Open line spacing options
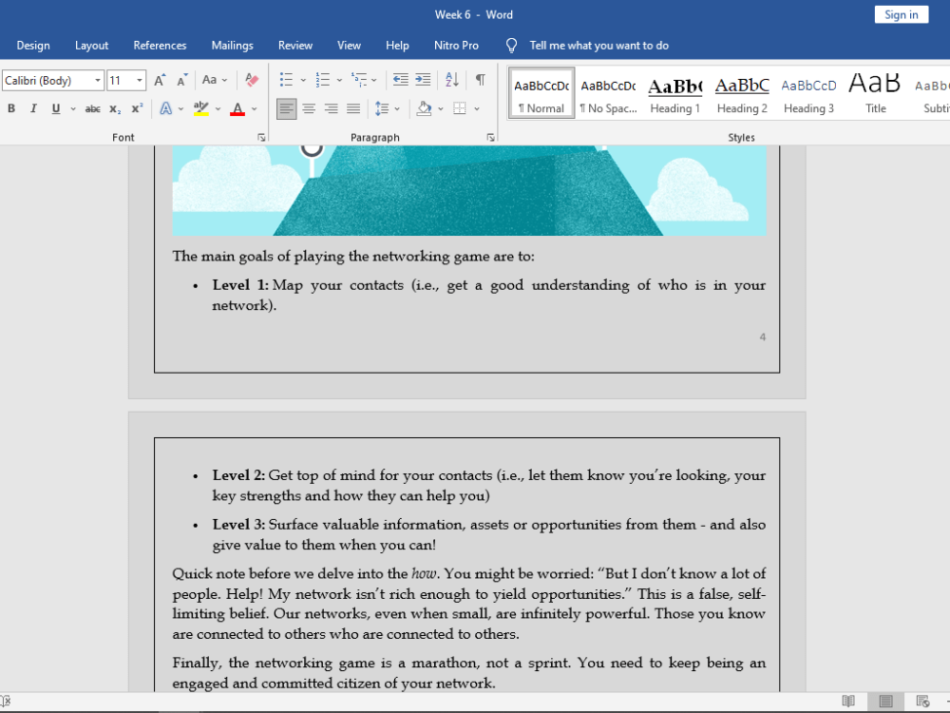The image size is (950, 713). click(382, 108)
